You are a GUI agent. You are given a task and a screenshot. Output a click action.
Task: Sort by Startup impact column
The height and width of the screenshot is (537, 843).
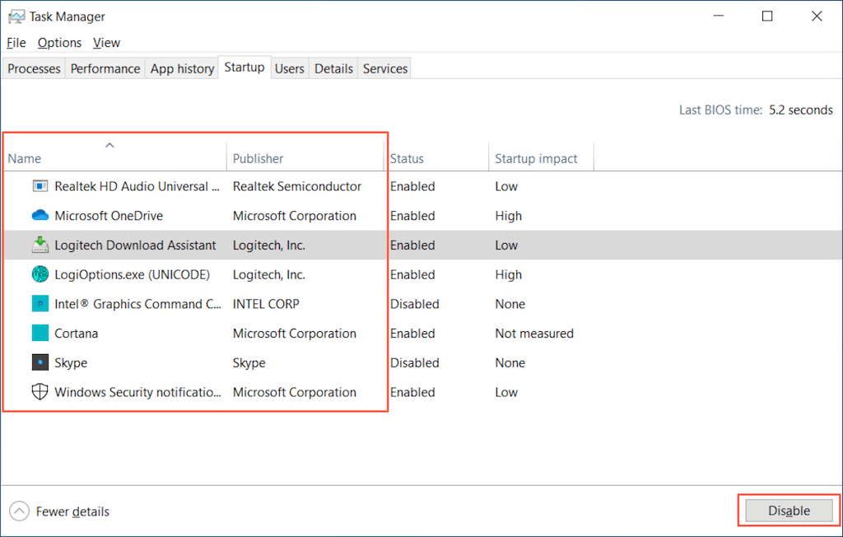point(536,158)
